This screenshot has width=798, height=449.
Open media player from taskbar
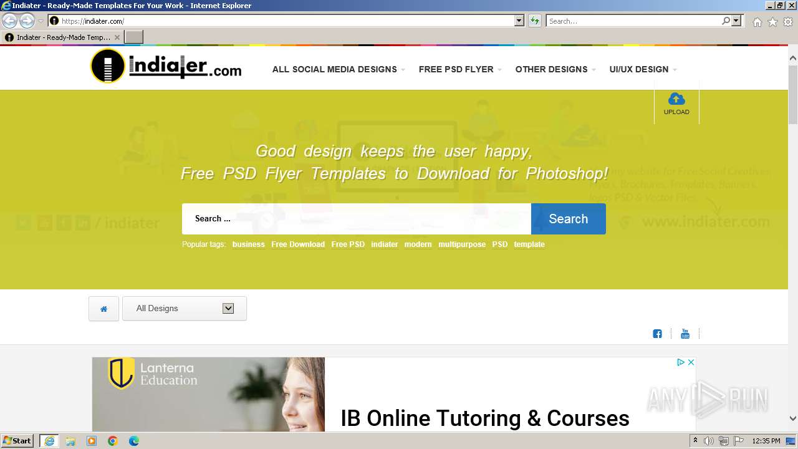[92, 441]
